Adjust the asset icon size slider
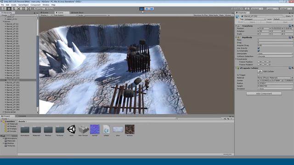This screenshot has width=294, height=165. point(227,154)
